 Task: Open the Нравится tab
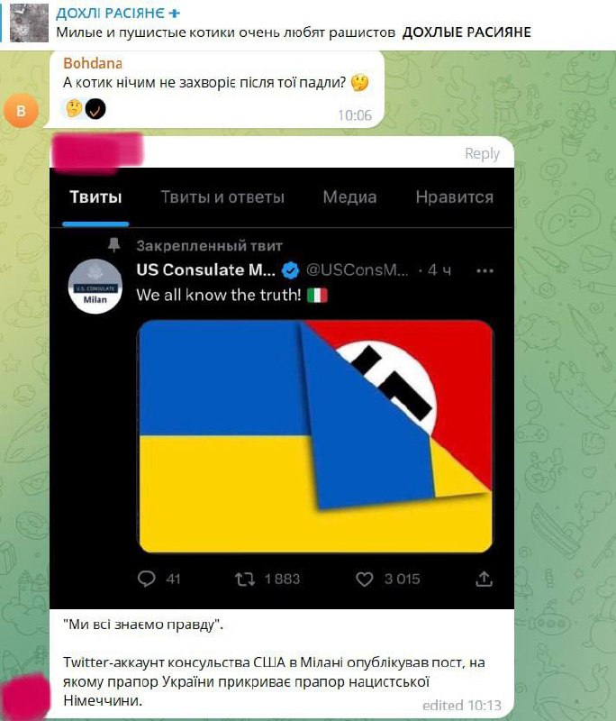(455, 196)
